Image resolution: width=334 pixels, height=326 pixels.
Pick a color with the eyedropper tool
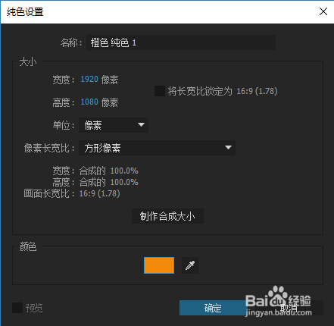coord(190,265)
